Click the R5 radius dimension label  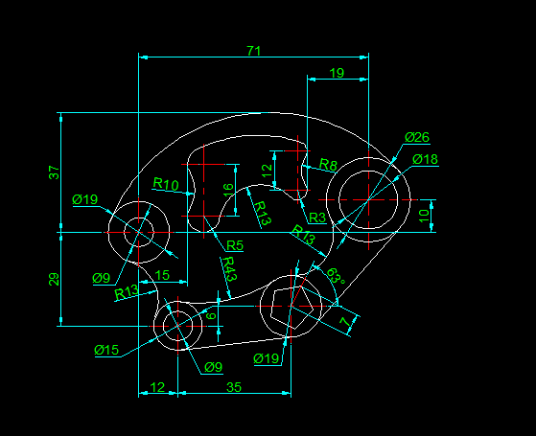pos(235,245)
